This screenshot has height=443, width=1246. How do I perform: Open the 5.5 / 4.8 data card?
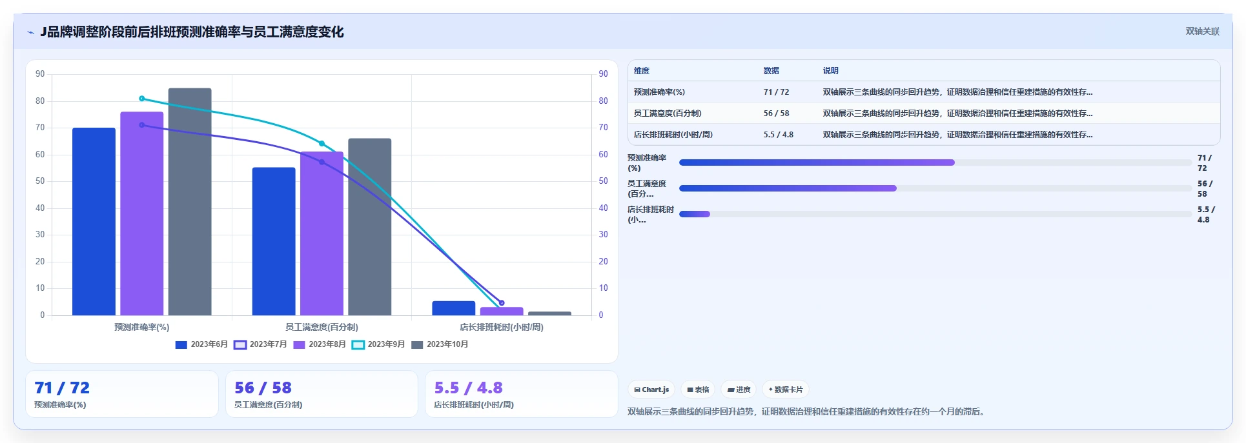coord(522,394)
